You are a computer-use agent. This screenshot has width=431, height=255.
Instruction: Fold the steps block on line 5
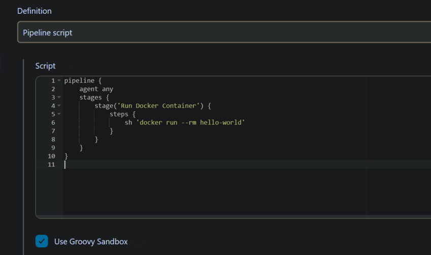point(59,114)
